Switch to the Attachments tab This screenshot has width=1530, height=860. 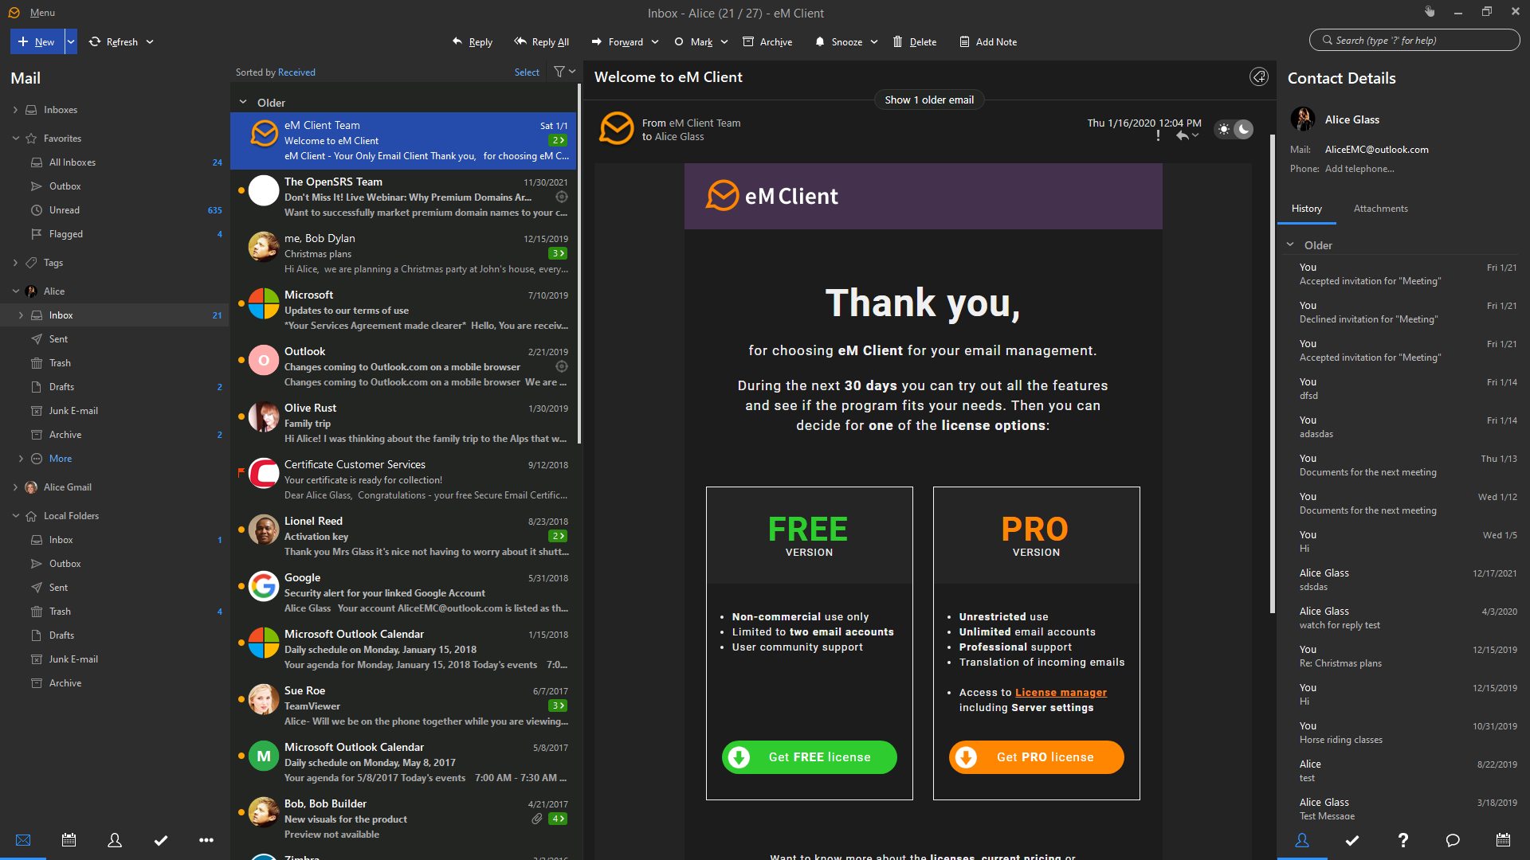click(1380, 209)
